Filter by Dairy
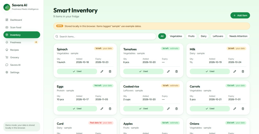The width and height of the screenshot is (259, 134). click(203, 36)
